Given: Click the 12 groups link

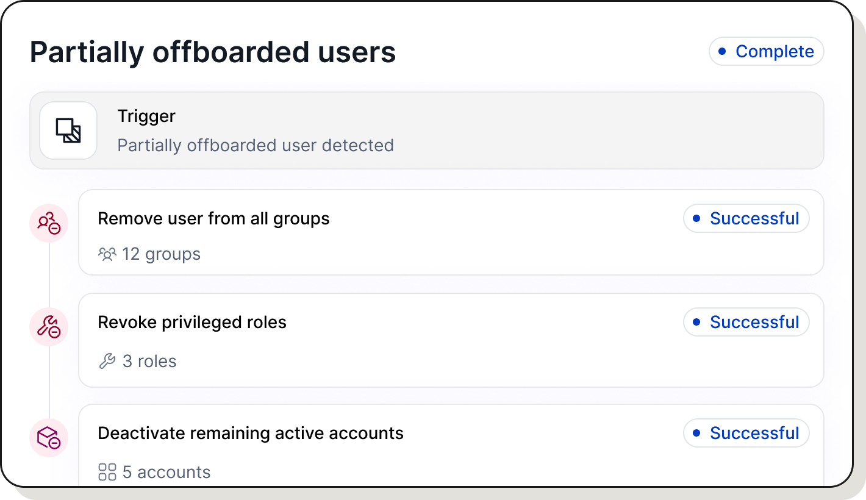Looking at the screenshot, I should [161, 254].
